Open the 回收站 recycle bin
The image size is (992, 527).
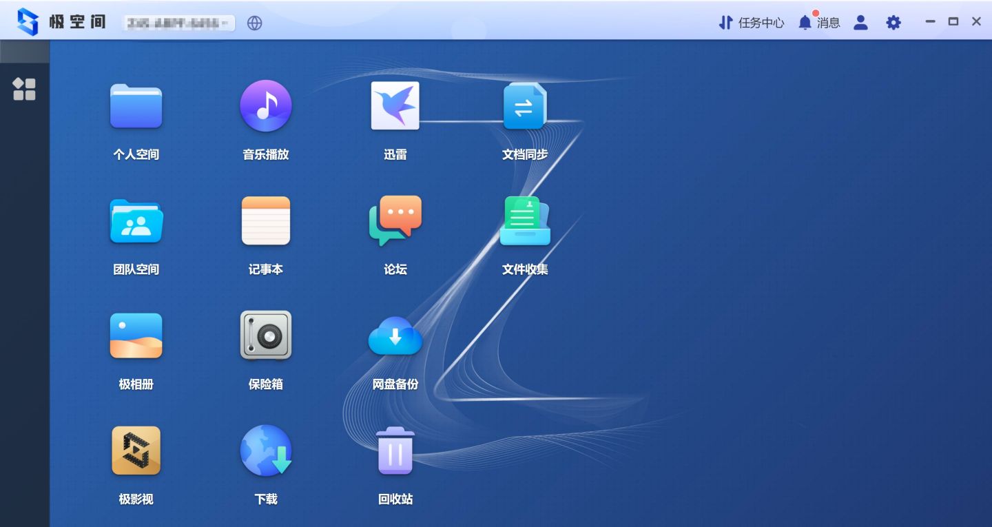click(395, 451)
